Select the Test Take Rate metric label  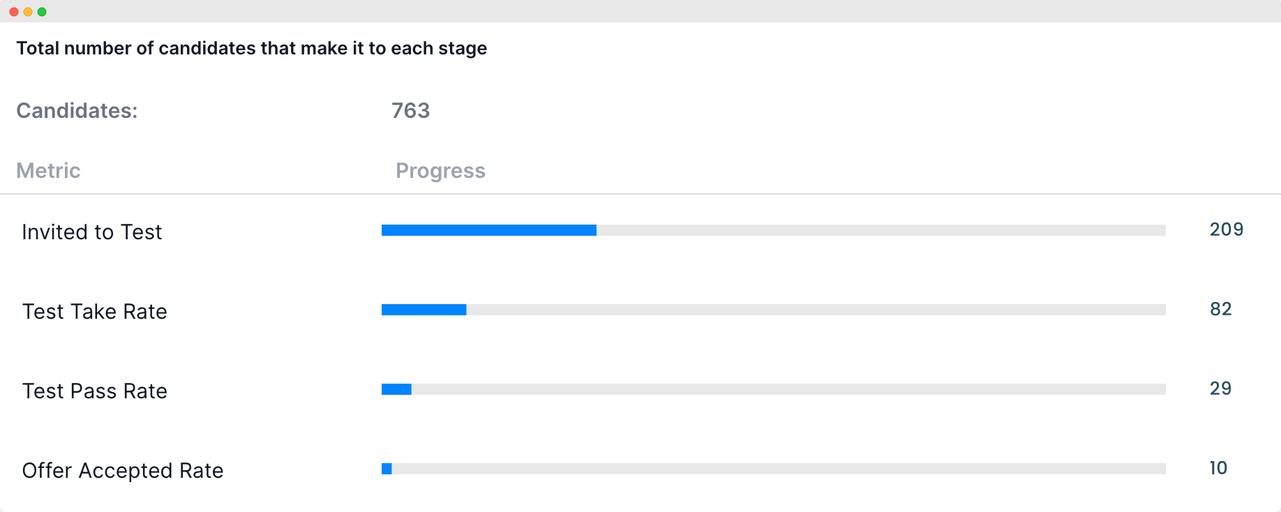pos(95,311)
